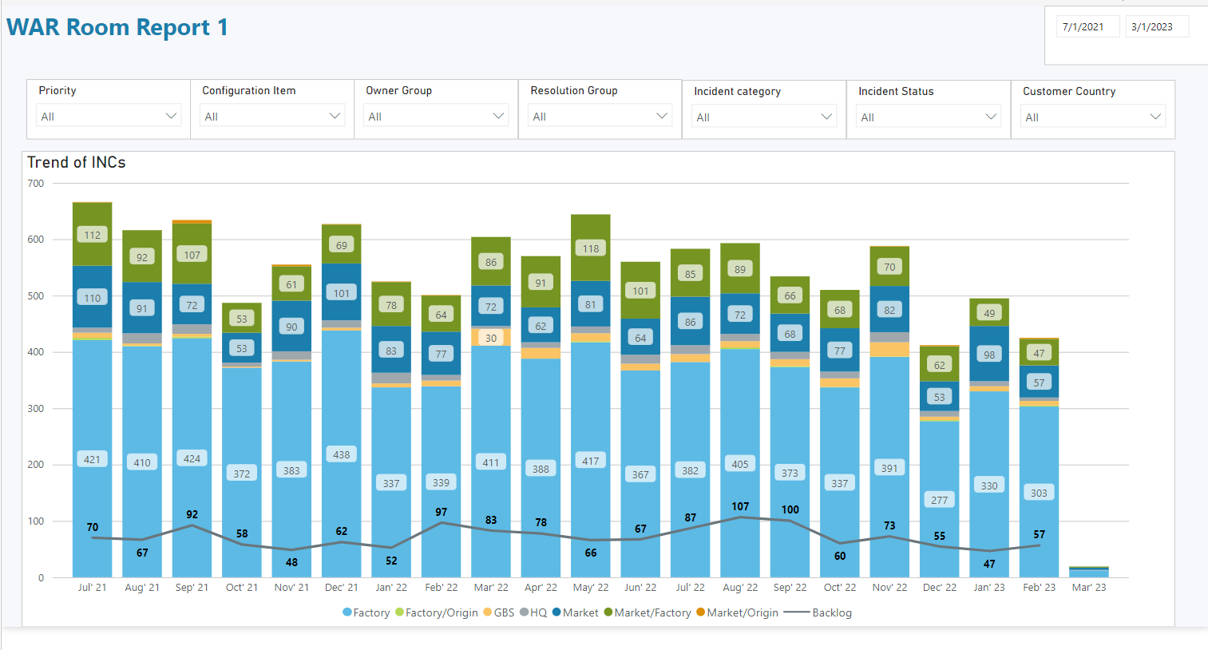Image resolution: width=1208 pixels, height=650 pixels.
Task: Click the Nov' 22 axis label
Action: pyautogui.click(x=889, y=587)
